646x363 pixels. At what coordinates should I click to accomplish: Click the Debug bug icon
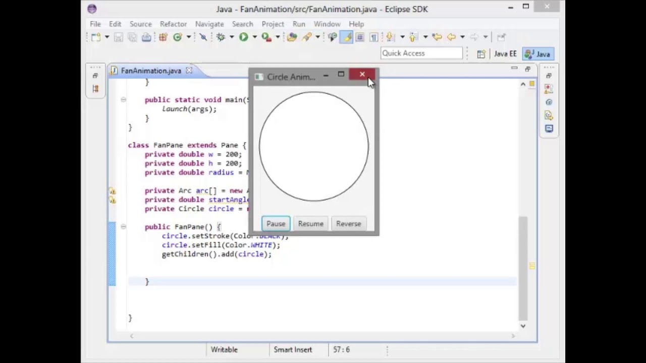[221, 37]
